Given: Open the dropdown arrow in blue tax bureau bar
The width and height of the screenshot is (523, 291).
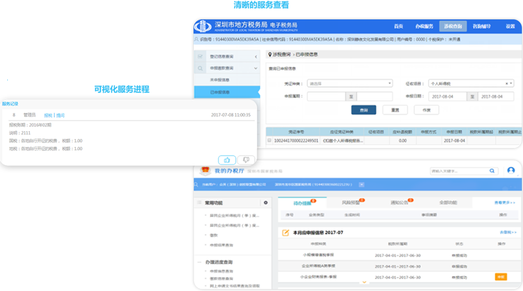Looking at the screenshot, I should click(361, 184).
